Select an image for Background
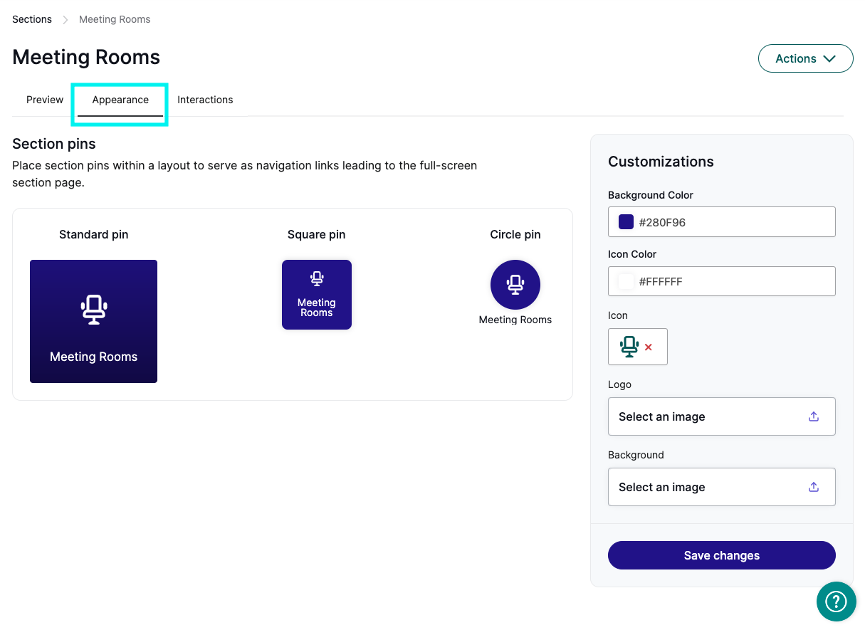This screenshot has width=865, height=630. [721, 487]
